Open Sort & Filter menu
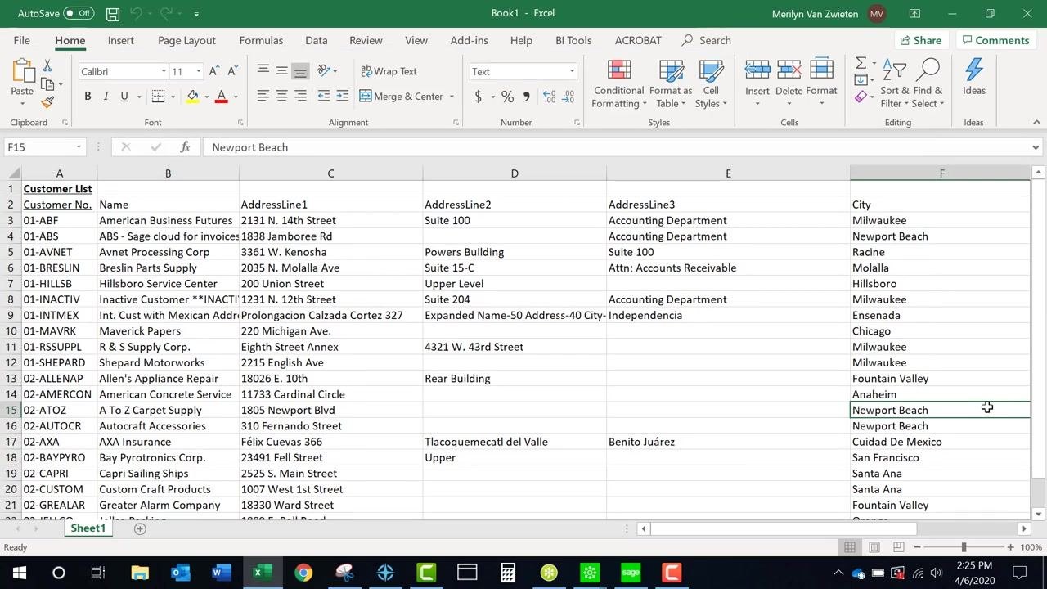The width and height of the screenshot is (1047, 589). pos(894,83)
